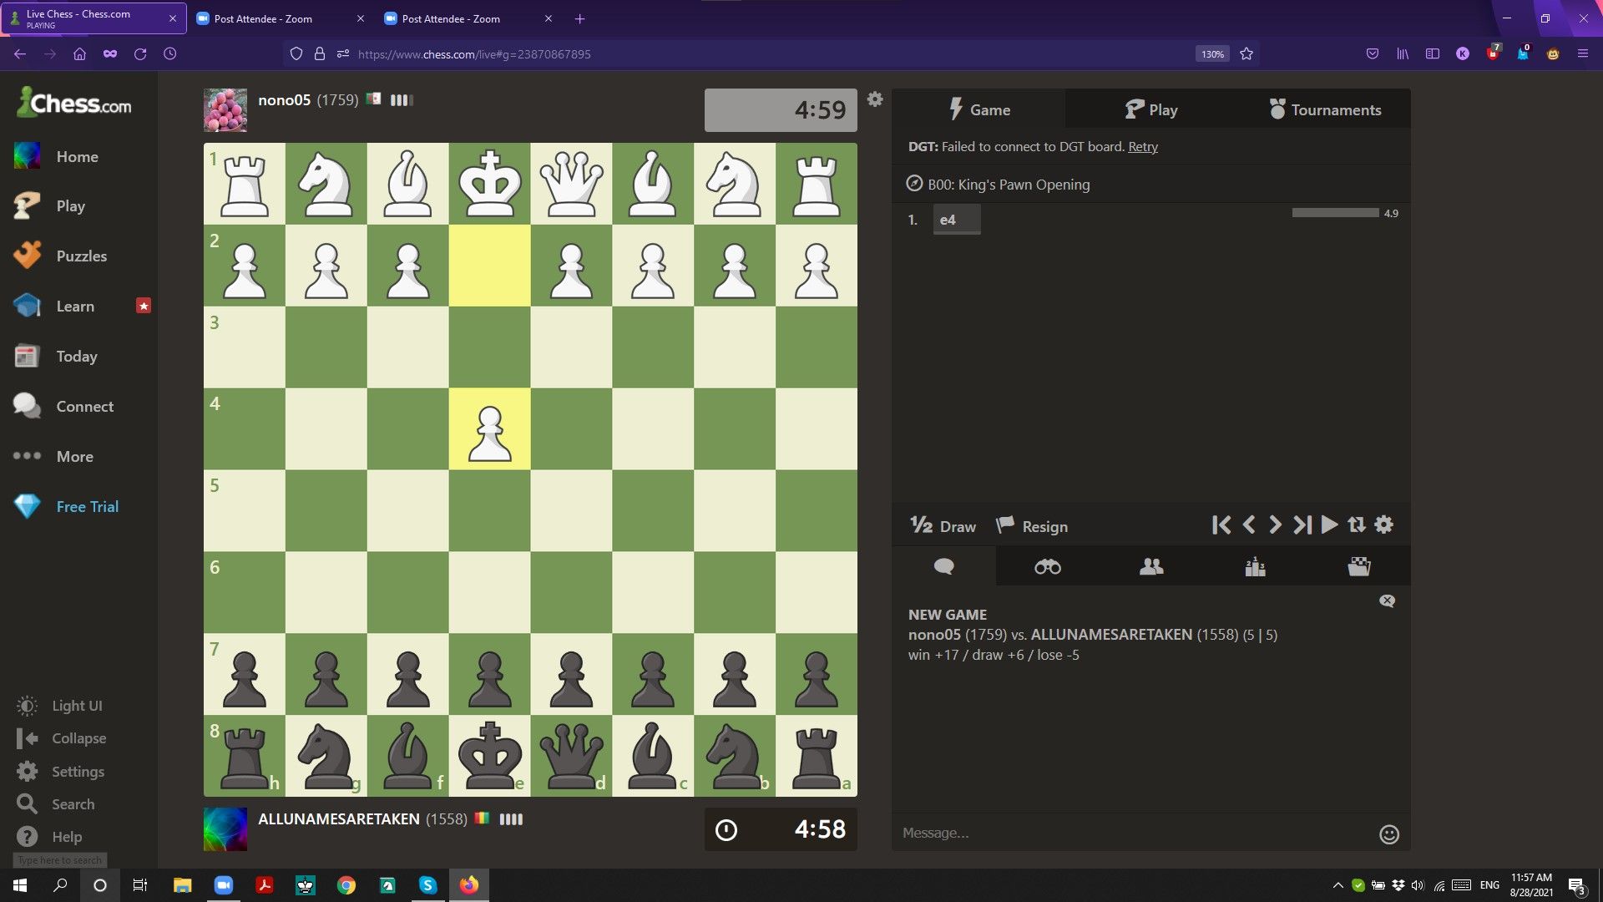Close the chat notification
Screen dimensions: 1603x902
pos(1387,601)
